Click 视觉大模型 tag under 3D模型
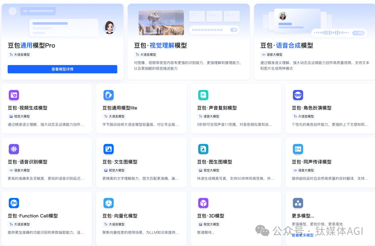 (209, 224)
